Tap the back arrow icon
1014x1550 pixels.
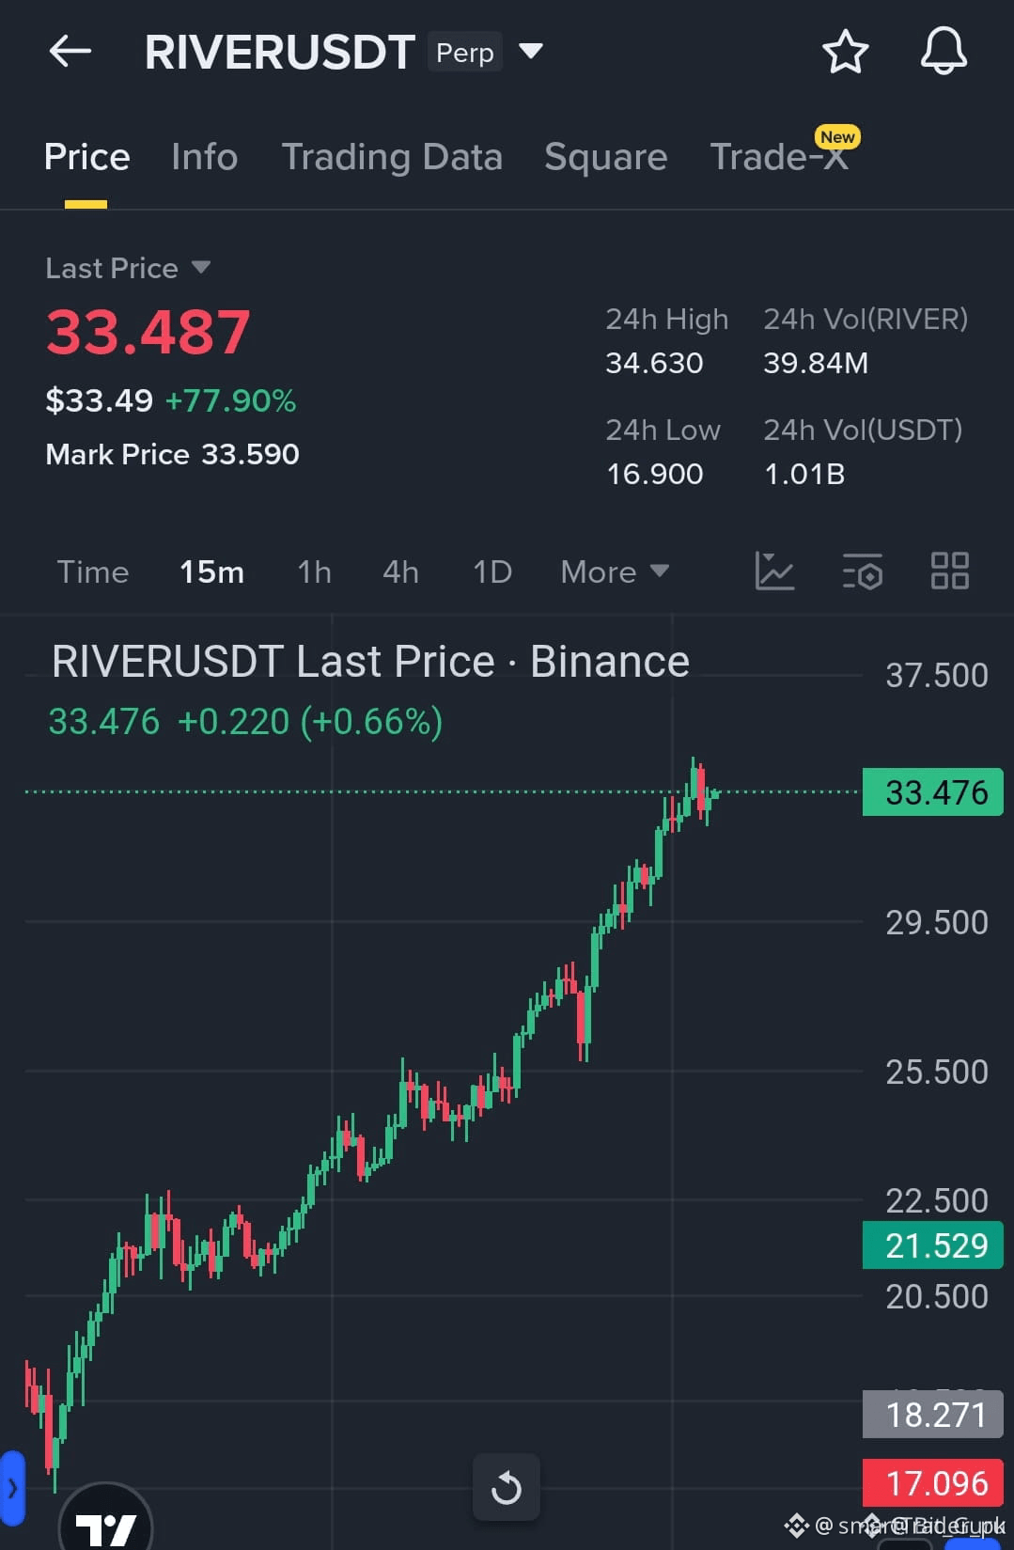[x=70, y=51]
